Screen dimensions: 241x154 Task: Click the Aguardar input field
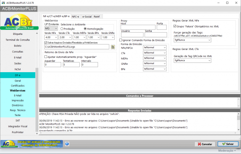point(53,64)
